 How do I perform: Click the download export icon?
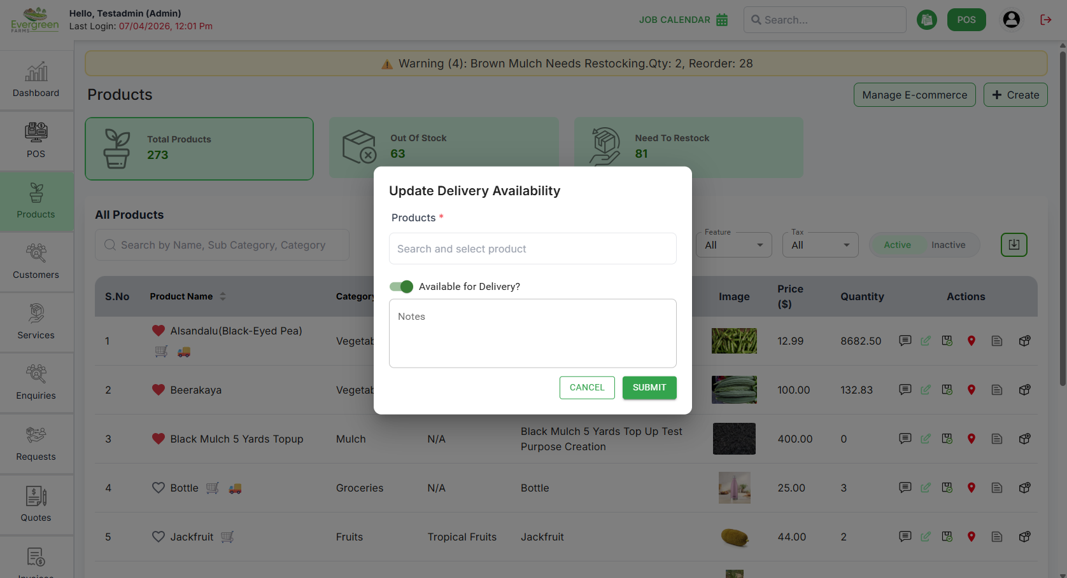[x=1014, y=245]
